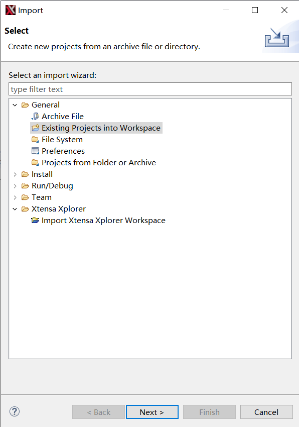
Task: Click the Xtensa X logo in title bar
Action: click(11, 11)
